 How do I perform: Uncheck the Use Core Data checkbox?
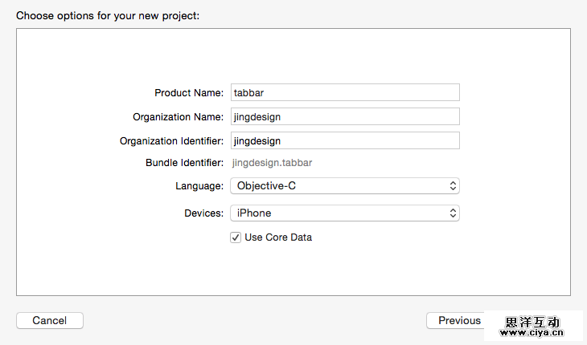point(236,237)
